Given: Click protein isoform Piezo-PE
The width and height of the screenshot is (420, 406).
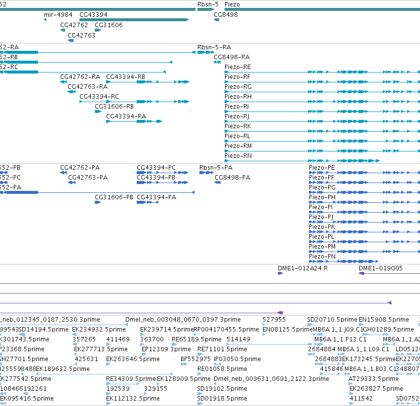Looking at the screenshot, I should point(322,168).
